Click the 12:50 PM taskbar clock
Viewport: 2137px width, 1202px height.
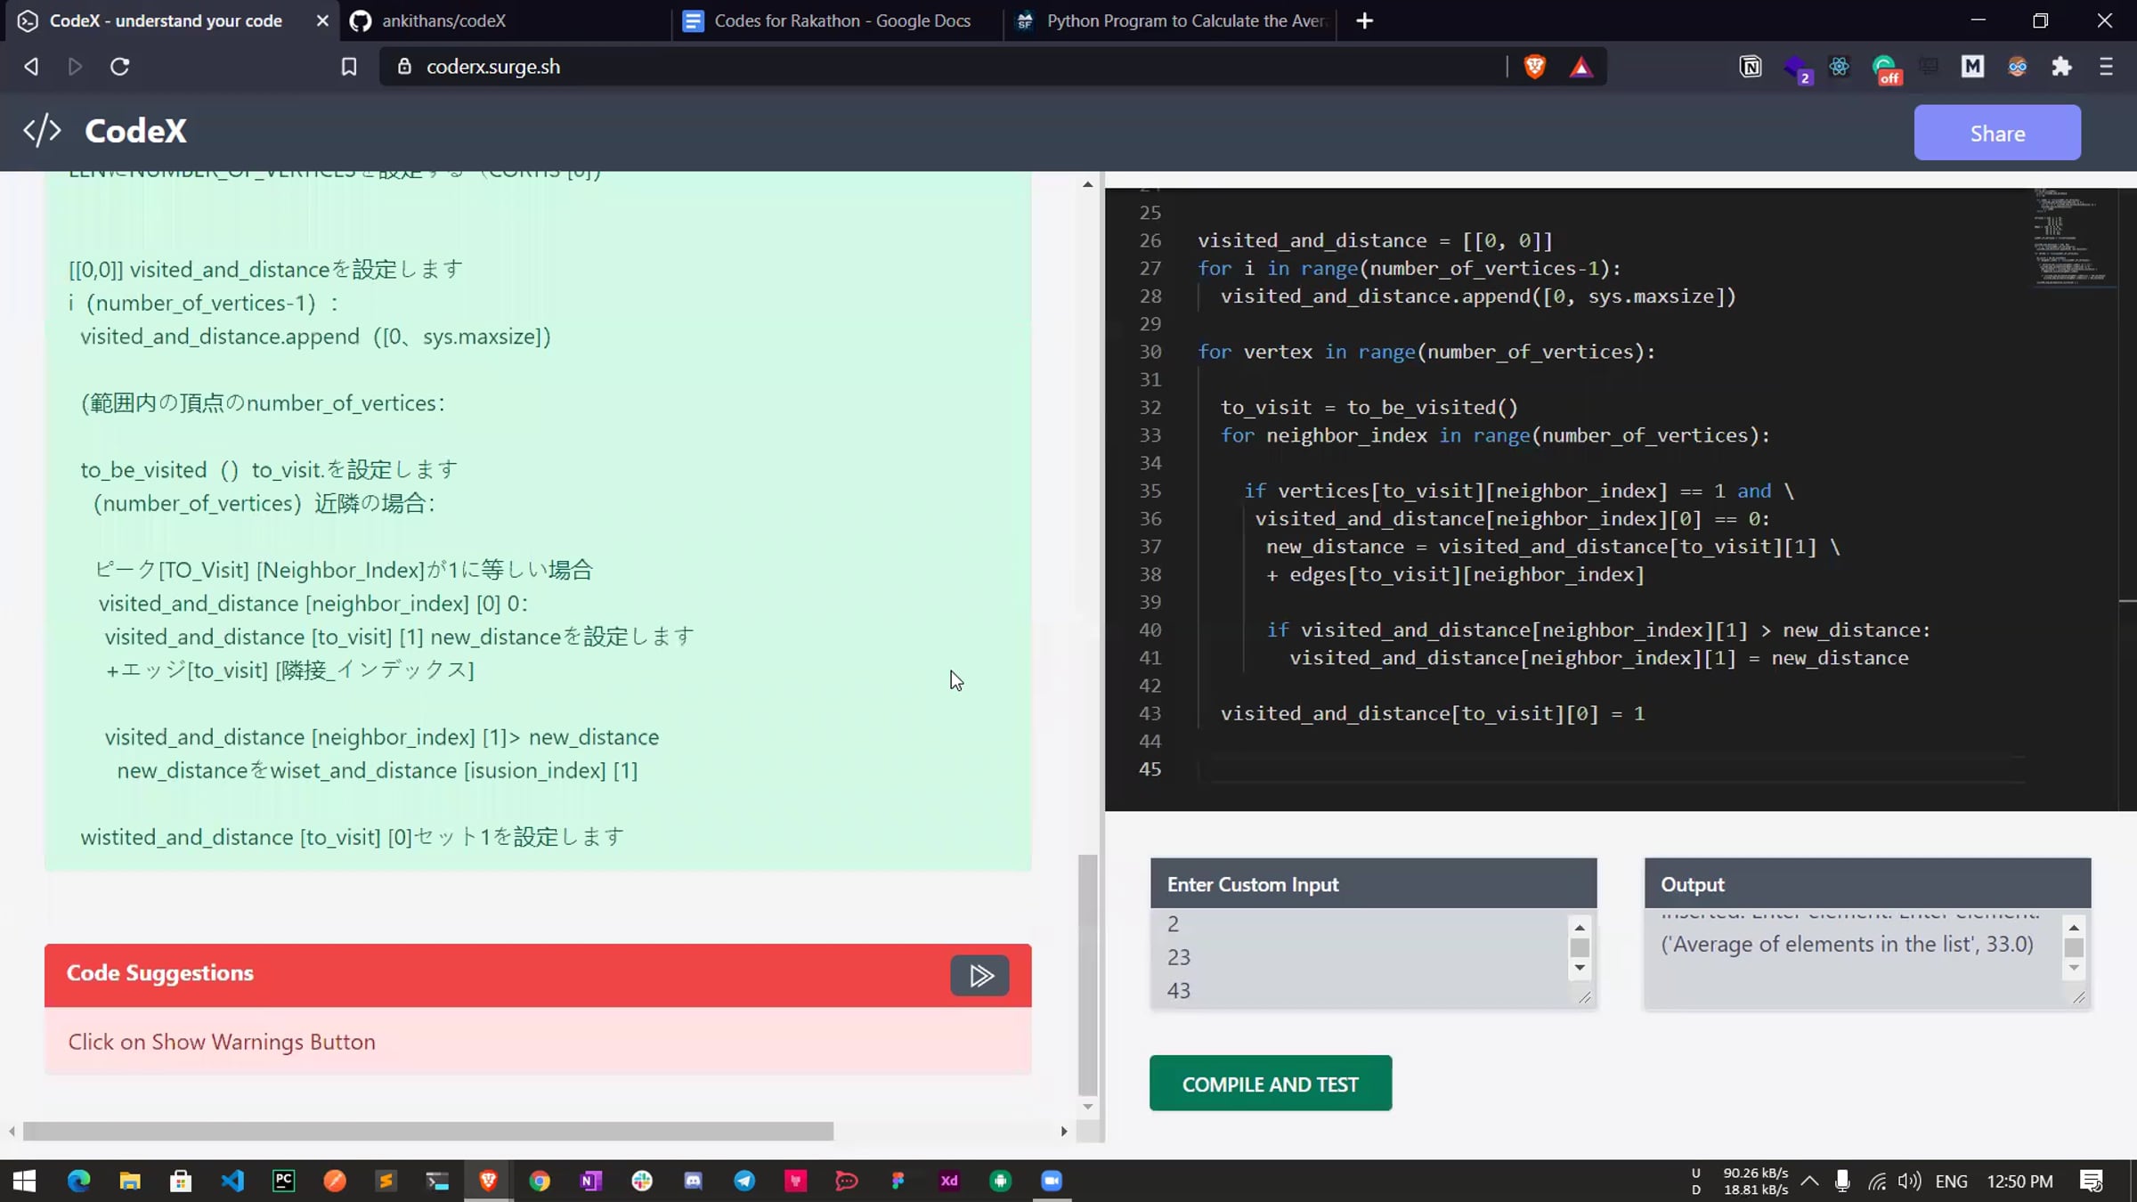click(2020, 1182)
